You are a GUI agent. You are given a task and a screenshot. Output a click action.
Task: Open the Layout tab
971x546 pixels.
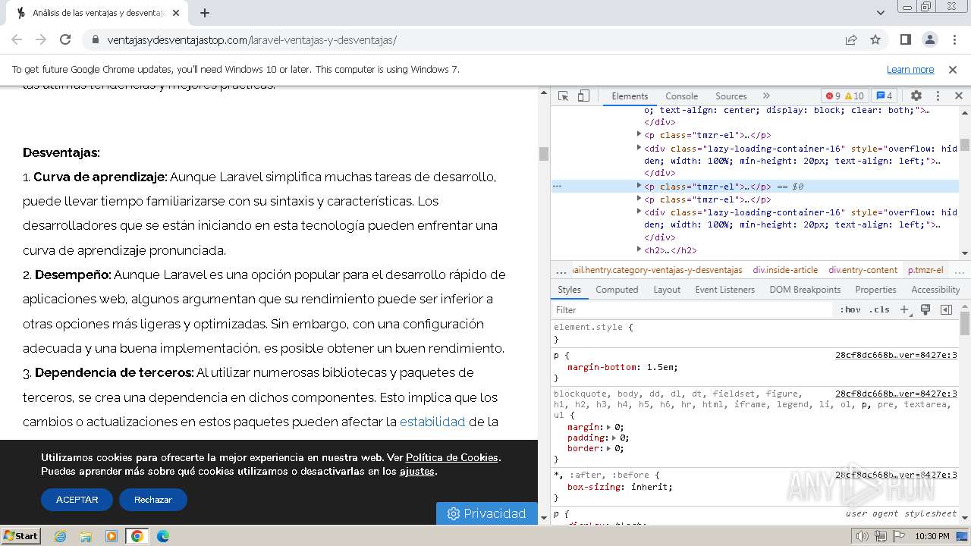tap(667, 290)
